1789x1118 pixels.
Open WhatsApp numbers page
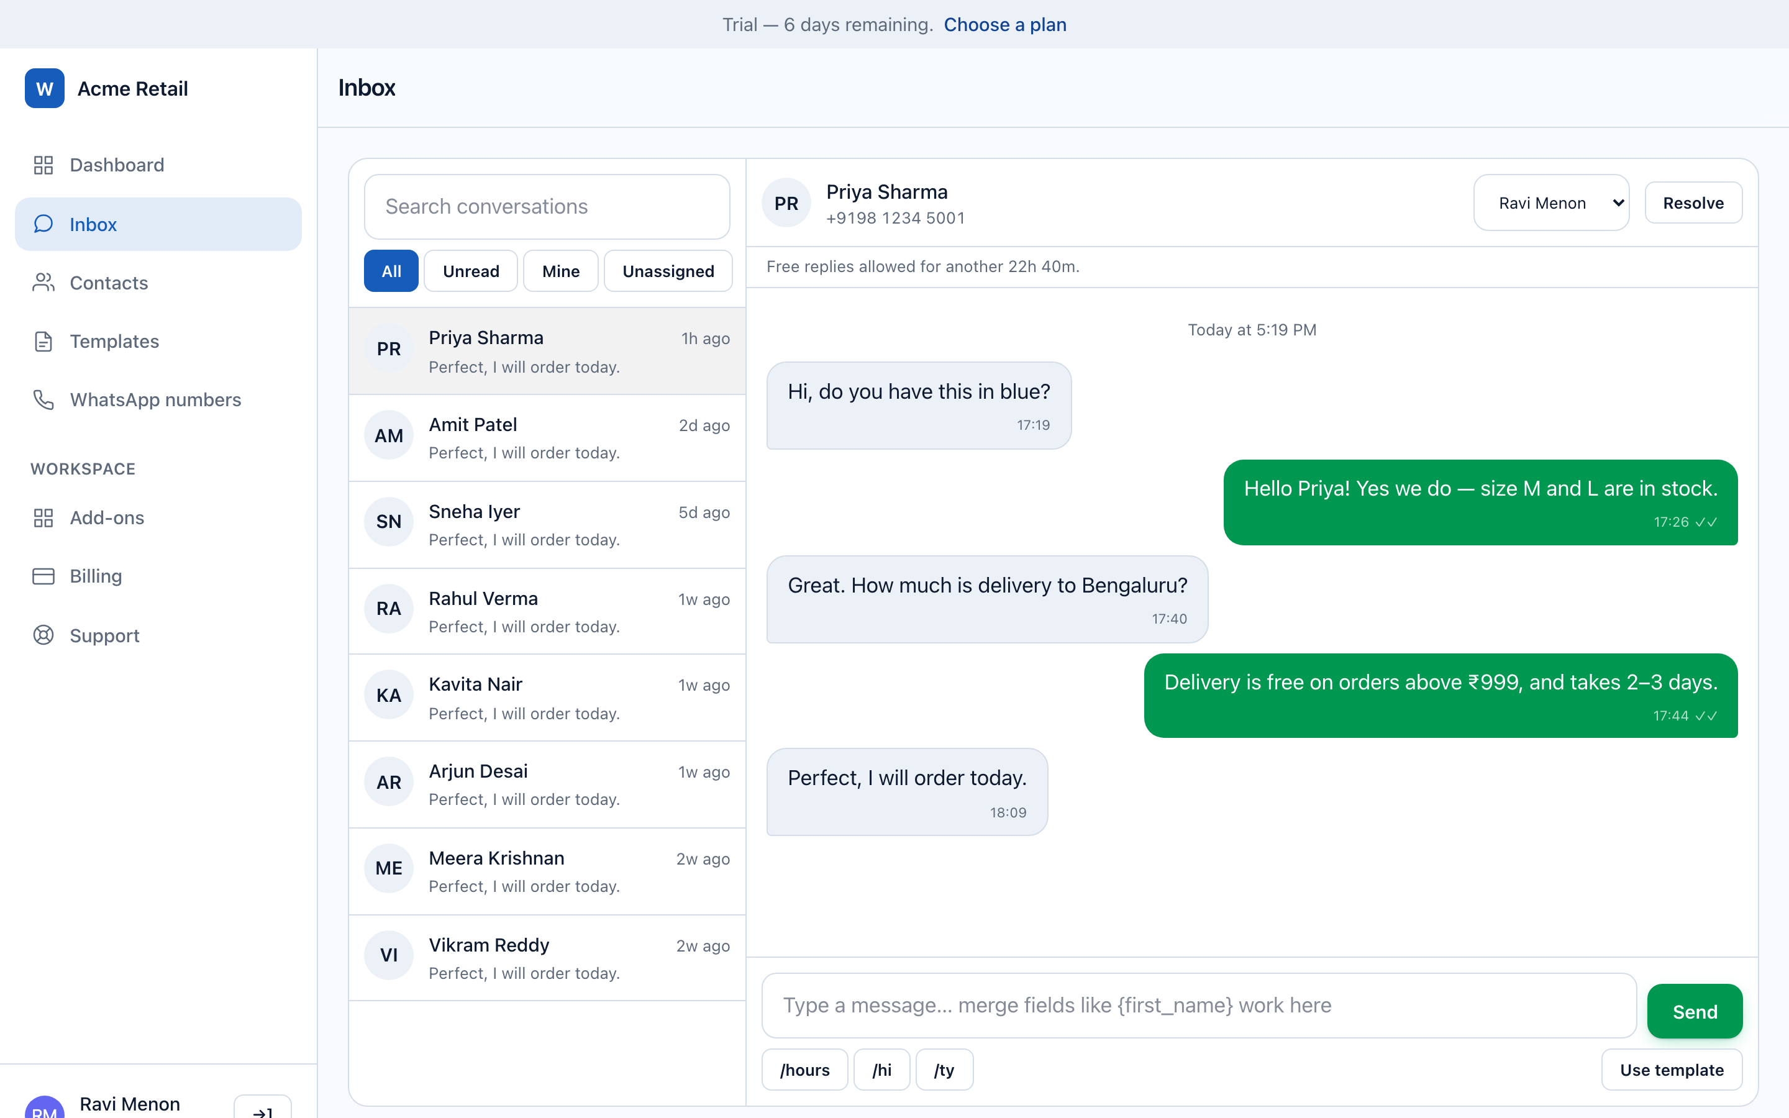click(158, 399)
